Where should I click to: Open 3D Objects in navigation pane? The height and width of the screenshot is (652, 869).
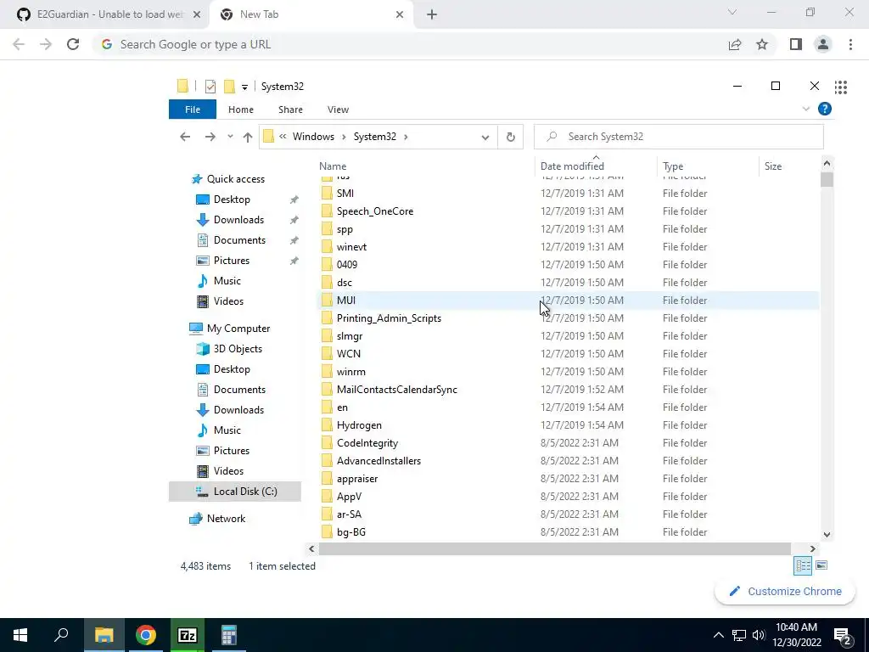point(238,349)
